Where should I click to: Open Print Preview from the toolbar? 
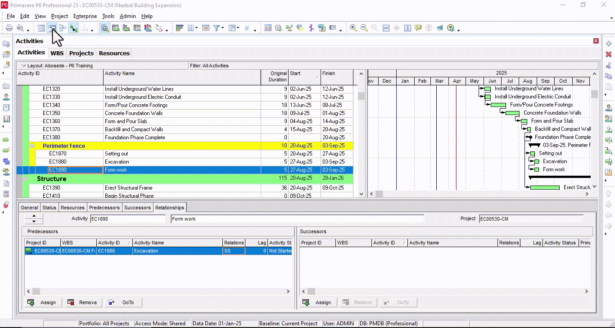coord(20,28)
